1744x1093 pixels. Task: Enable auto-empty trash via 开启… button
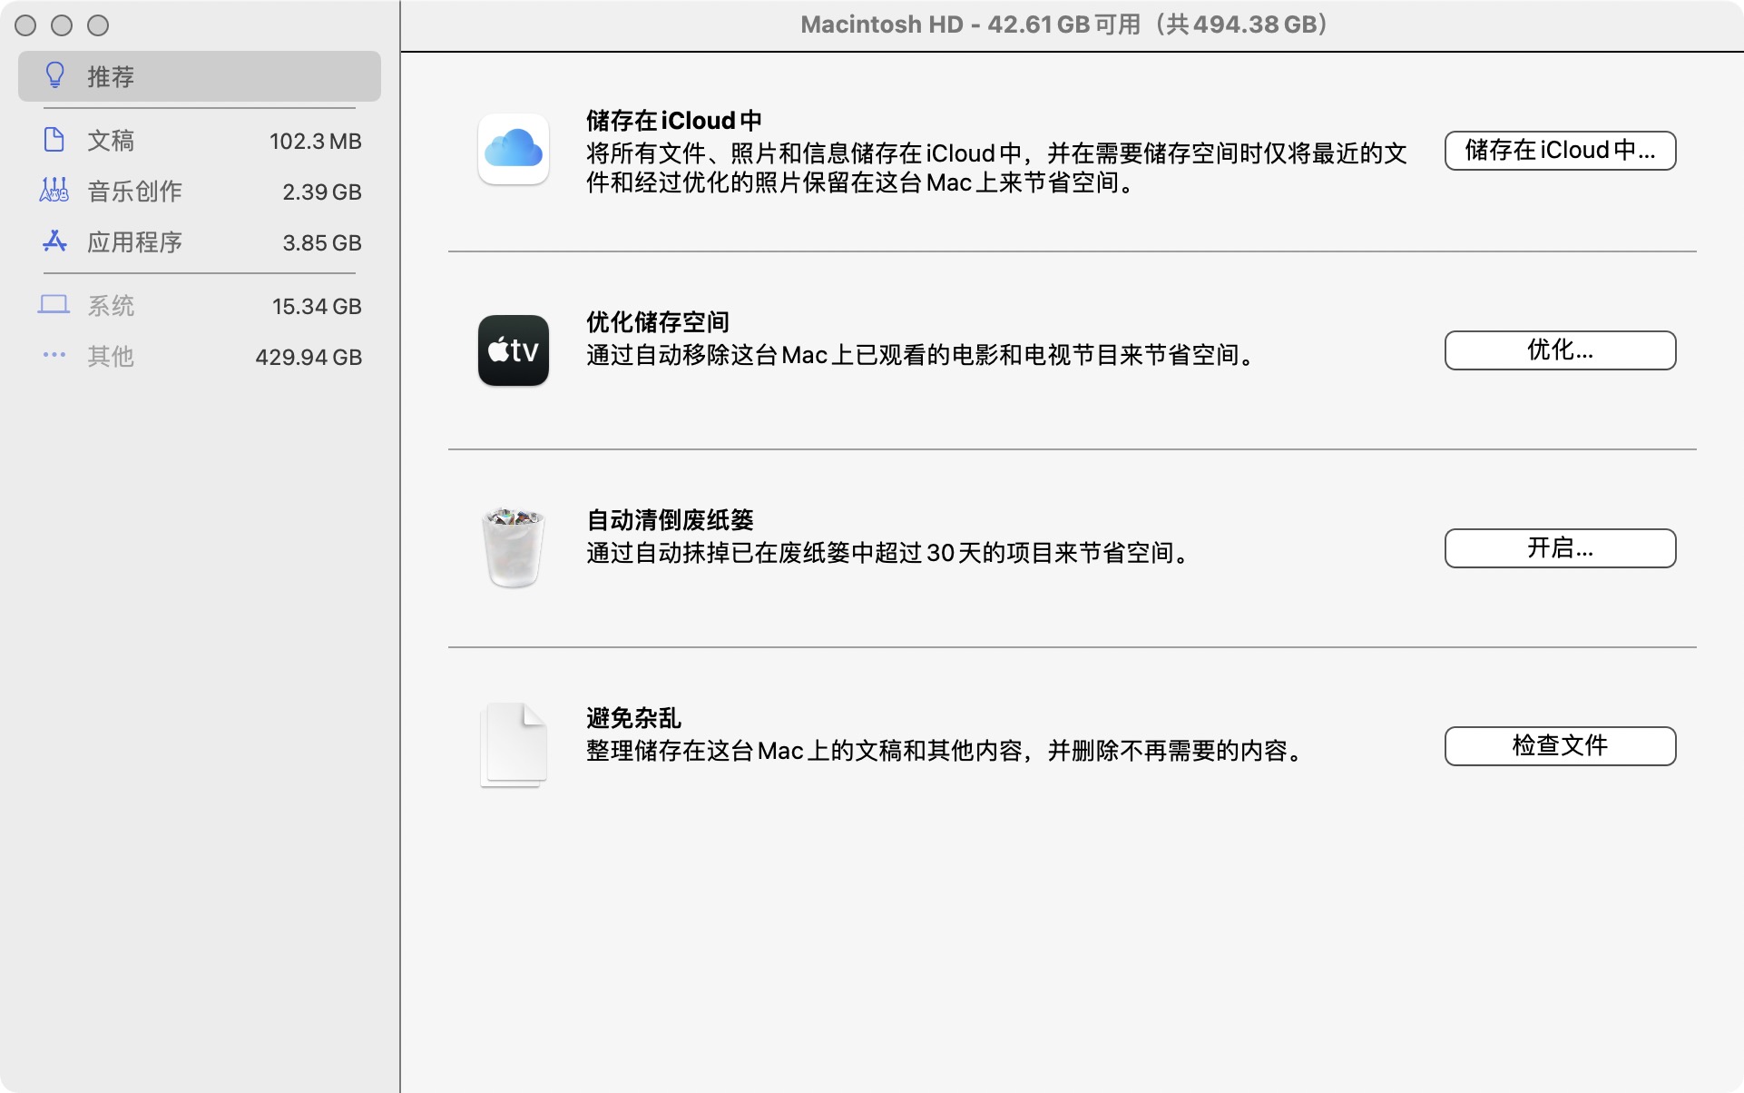click(1559, 548)
